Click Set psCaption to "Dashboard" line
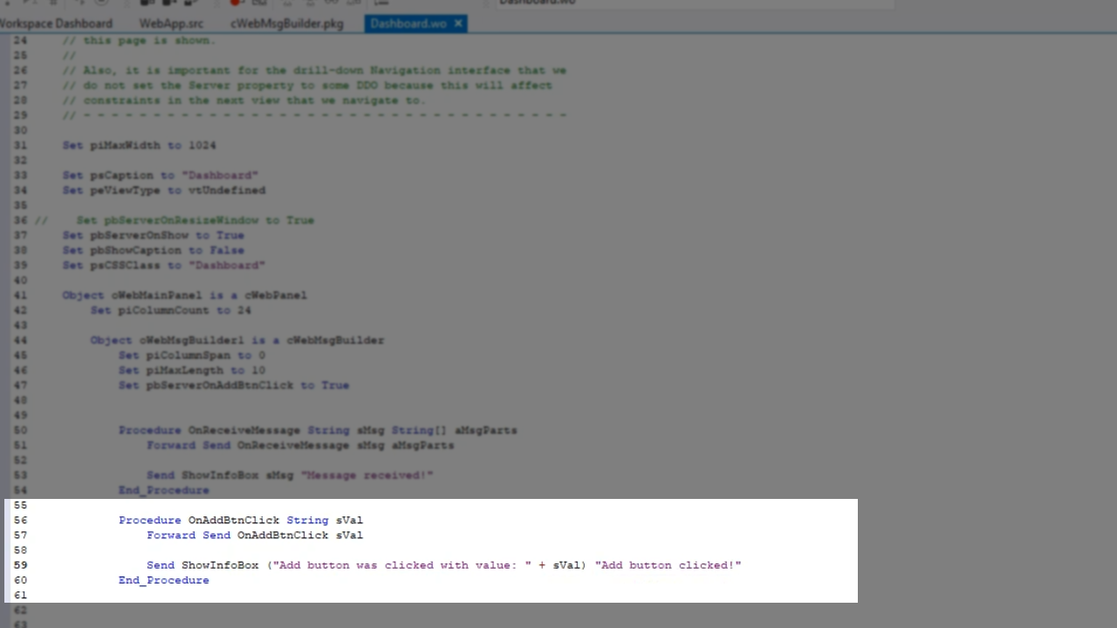The image size is (1117, 628). click(161, 175)
